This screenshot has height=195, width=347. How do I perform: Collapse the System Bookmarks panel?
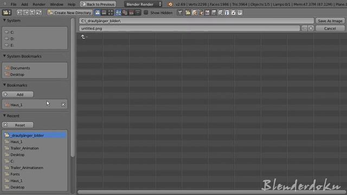4,56
